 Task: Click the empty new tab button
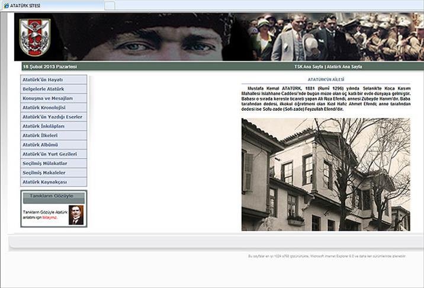110,5
